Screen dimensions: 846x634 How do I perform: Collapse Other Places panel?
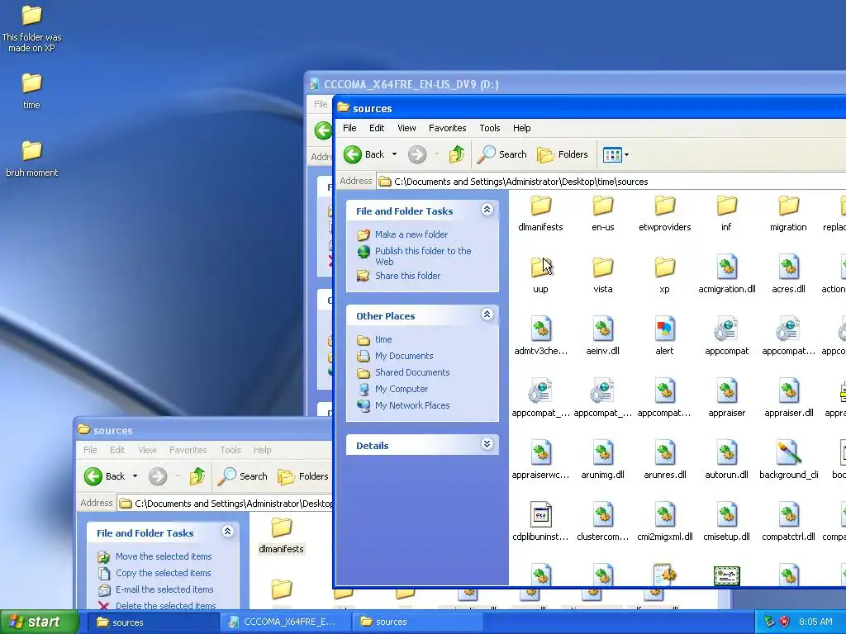487,315
